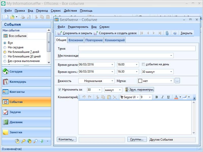Apply bold formatting in comment editor
203x152 pixels.
157,97
